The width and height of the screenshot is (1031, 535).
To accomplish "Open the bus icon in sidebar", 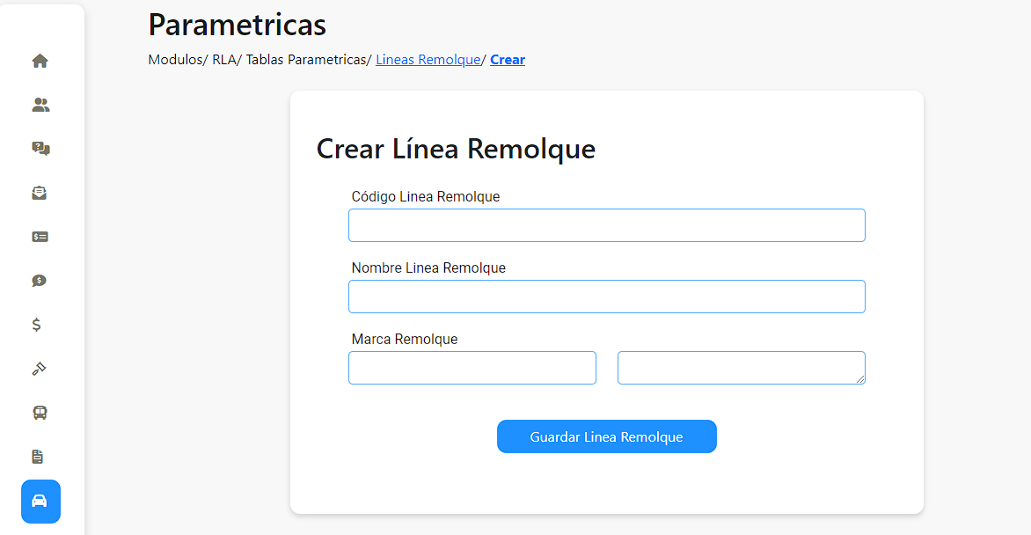I will click(40, 413).
